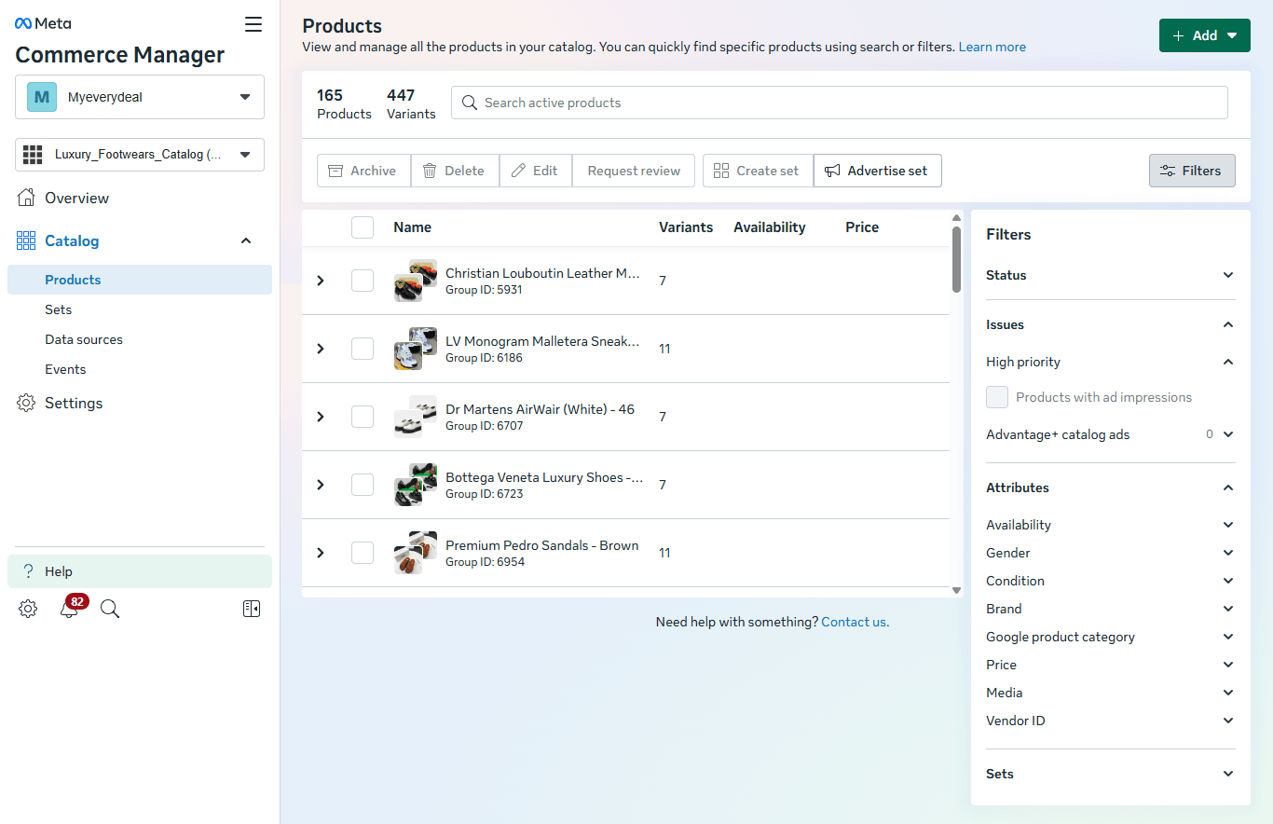Screen dimensions: 1273x824
Task: Toggle Products with ad impressions checkbox
Action: coord(997,397)
